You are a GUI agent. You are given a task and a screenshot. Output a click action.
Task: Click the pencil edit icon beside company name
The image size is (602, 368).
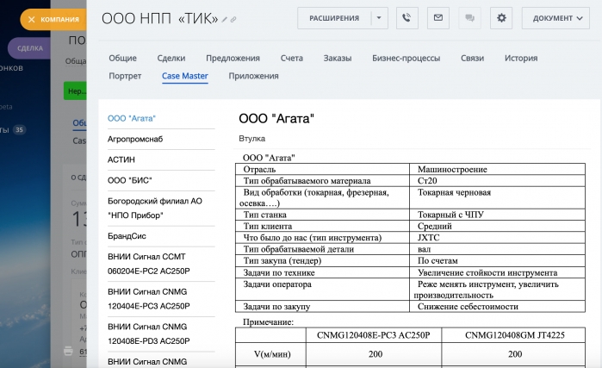click(x=225, y=19)
